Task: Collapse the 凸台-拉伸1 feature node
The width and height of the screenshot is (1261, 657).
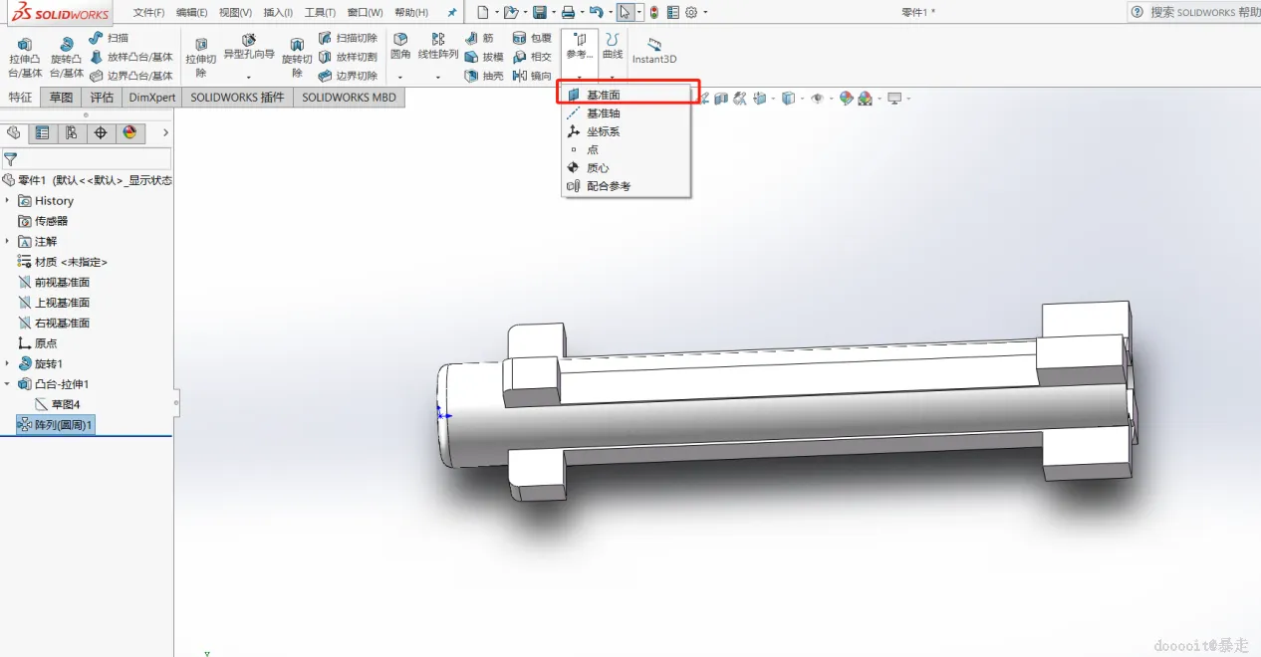Action: click(8, 384)
